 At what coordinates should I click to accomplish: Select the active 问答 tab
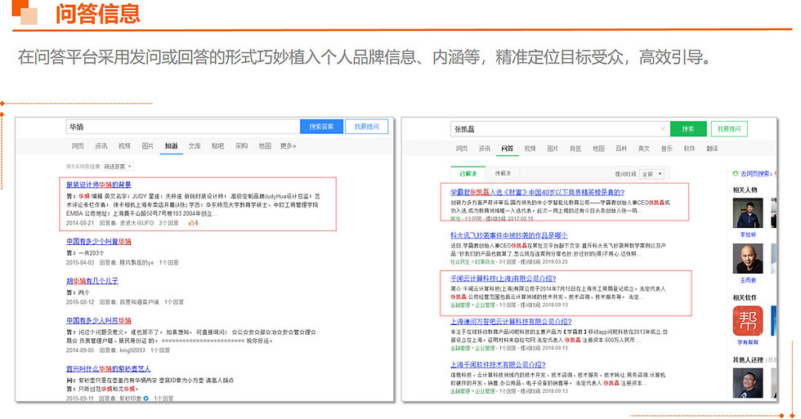508,149
